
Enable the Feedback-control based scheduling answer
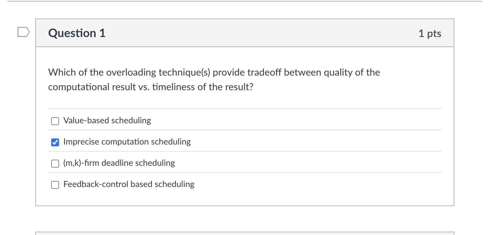pos(55,185)
